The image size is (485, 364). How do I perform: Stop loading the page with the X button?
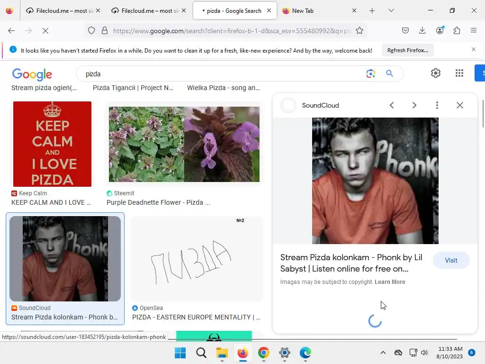(45, 31)
